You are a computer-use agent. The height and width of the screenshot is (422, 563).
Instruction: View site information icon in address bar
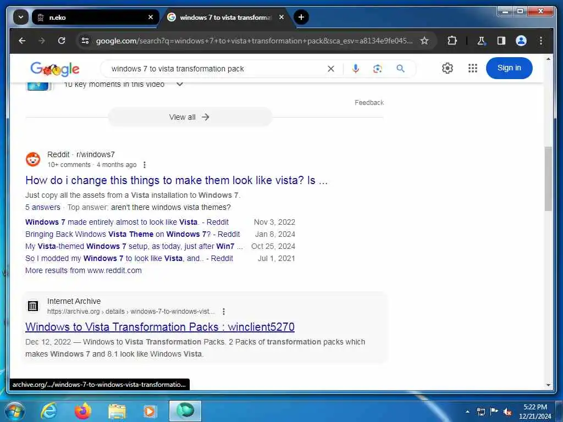click(85, 41)
